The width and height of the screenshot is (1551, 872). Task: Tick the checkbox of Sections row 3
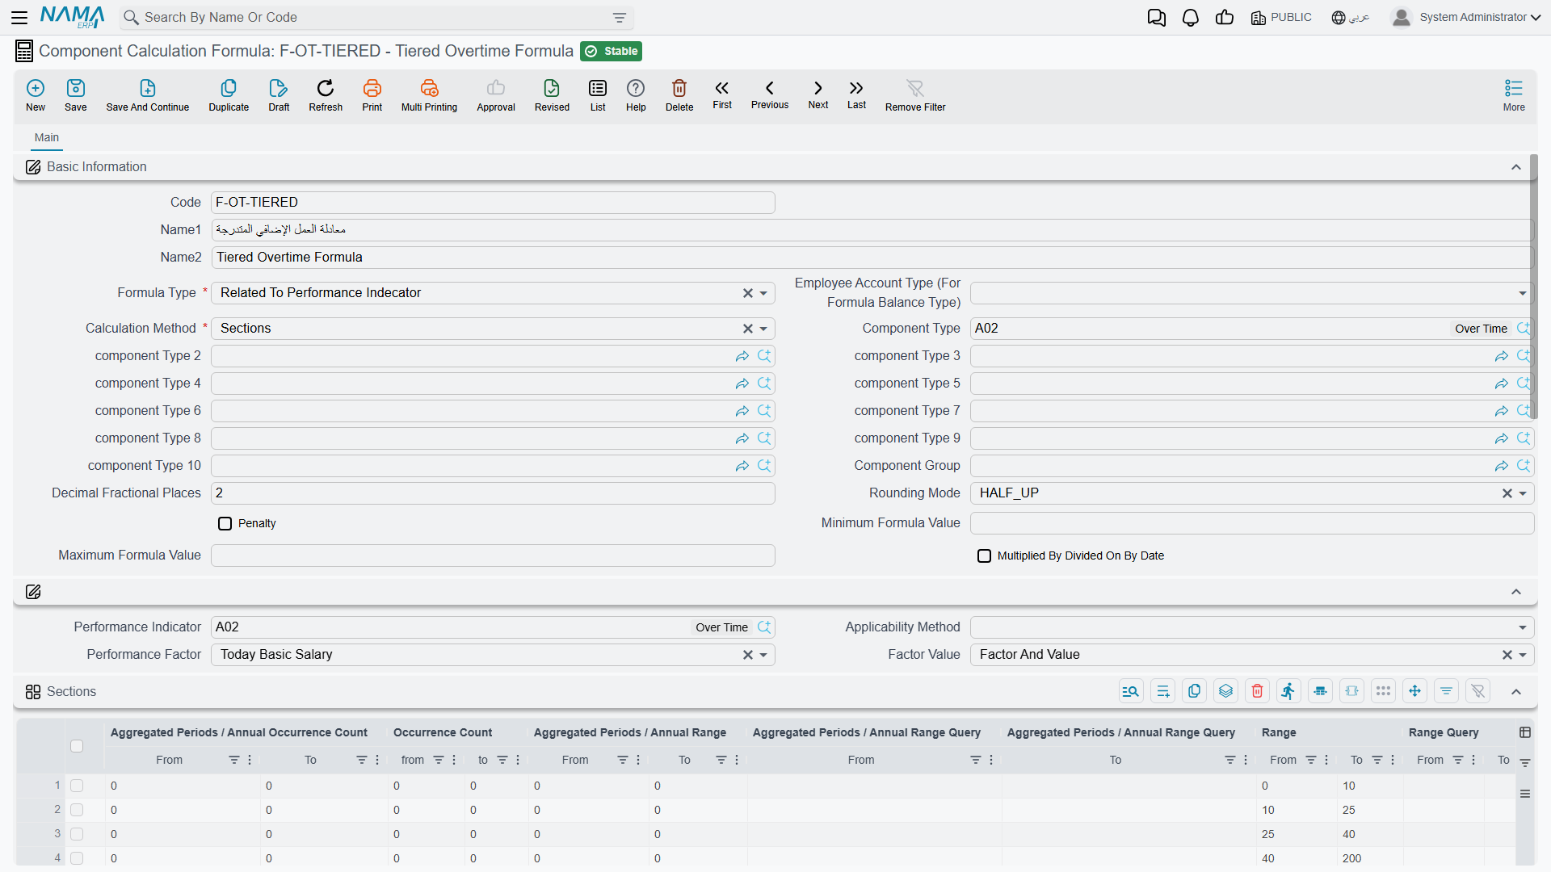(77, 834)
